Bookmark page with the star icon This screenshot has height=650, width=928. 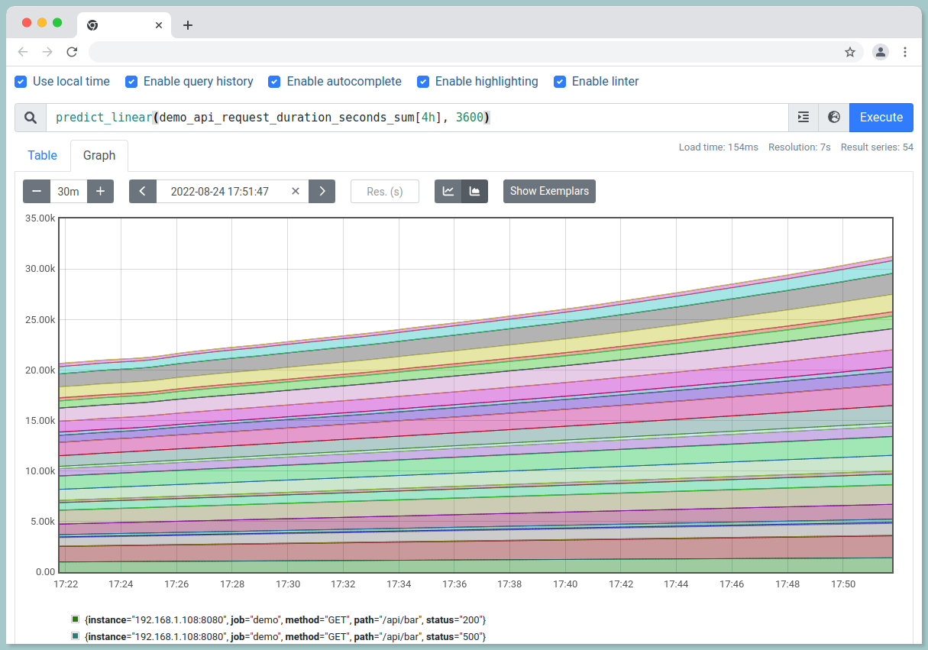coord(849,52)
